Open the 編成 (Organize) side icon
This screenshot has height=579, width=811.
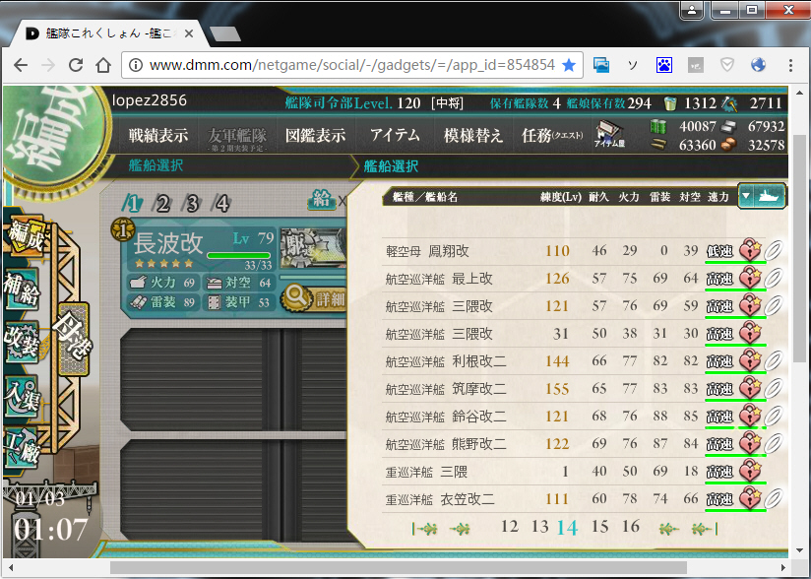(x=26, y=235)
